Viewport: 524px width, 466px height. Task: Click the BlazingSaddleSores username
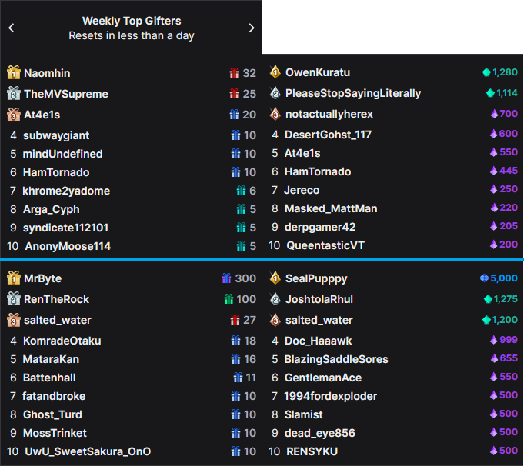click(x=336, y=359)
